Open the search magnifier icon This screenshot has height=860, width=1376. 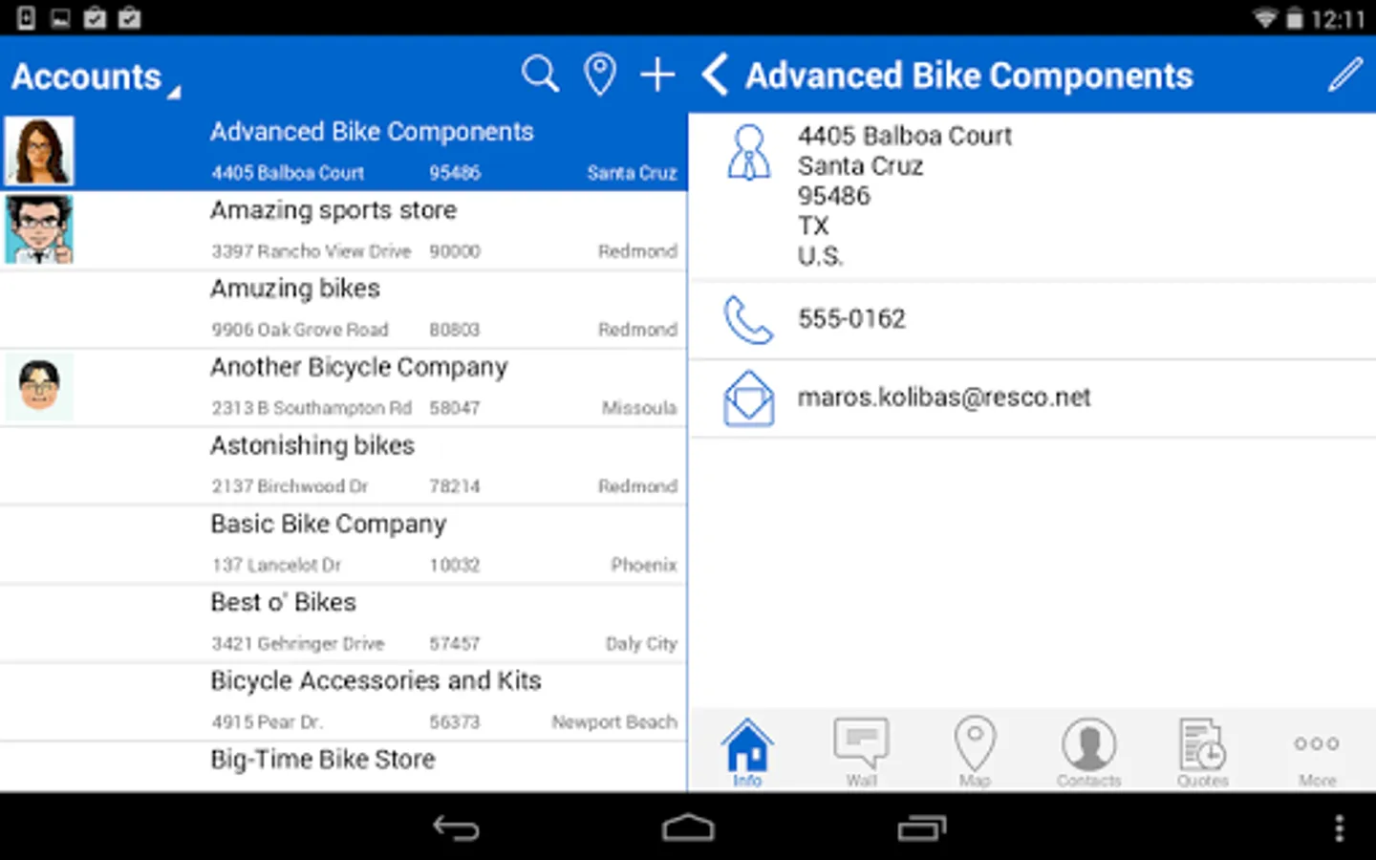pyautogui.click(x=540, y=74)
